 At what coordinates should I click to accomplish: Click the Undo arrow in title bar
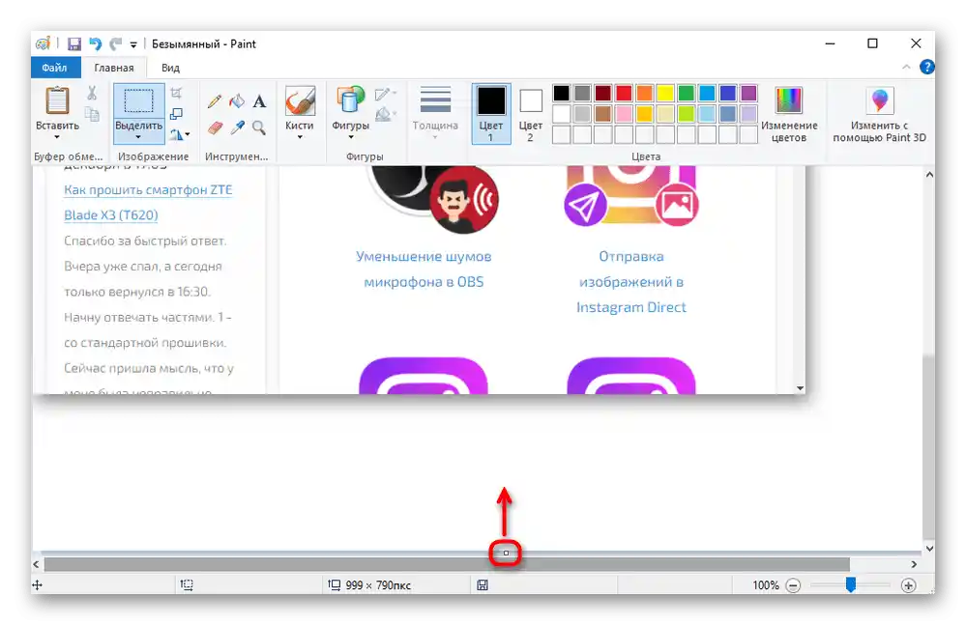coord(95,44)
